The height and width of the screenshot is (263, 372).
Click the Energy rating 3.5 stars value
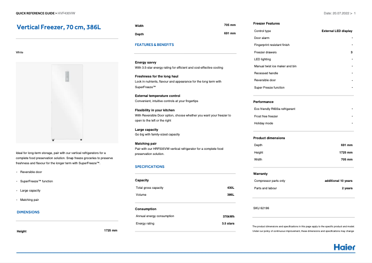pyautogui.click(x=228, y=224)
